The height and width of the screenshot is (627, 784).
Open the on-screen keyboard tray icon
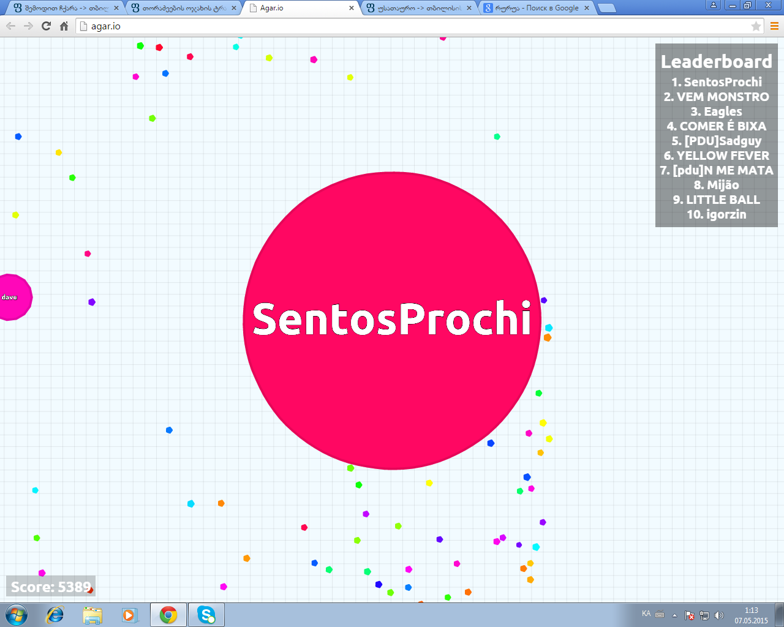[x=660, y=614]
